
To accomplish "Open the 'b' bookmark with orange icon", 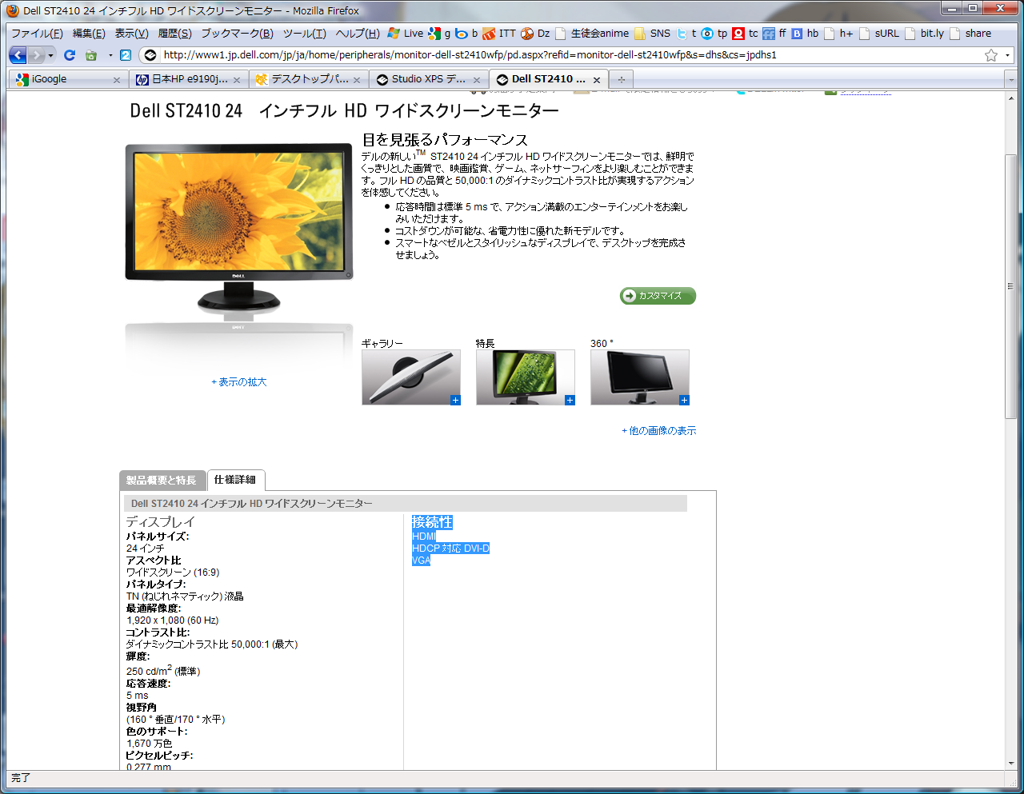I will point(466,34).
